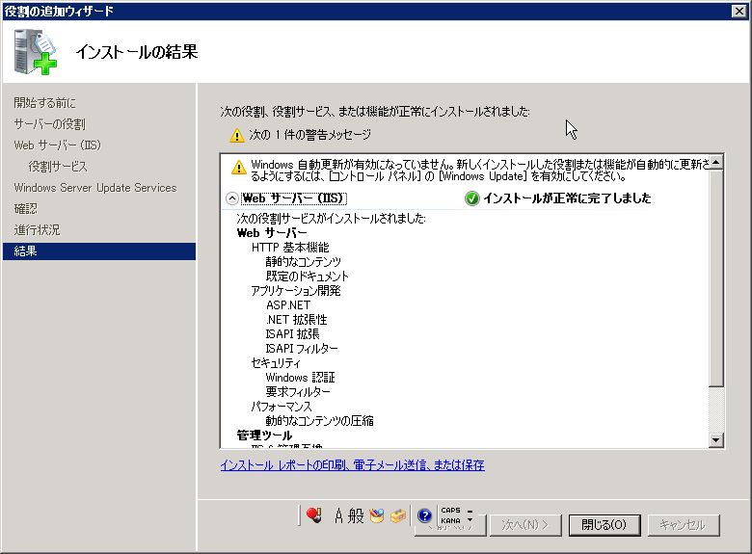Select Windows Server Update Services step
Viewport: 752px width, 554px height.
(x=94, y=187)
